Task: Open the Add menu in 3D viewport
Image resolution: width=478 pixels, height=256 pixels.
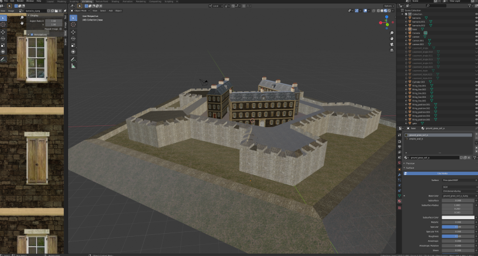Action: pos(111,11)
